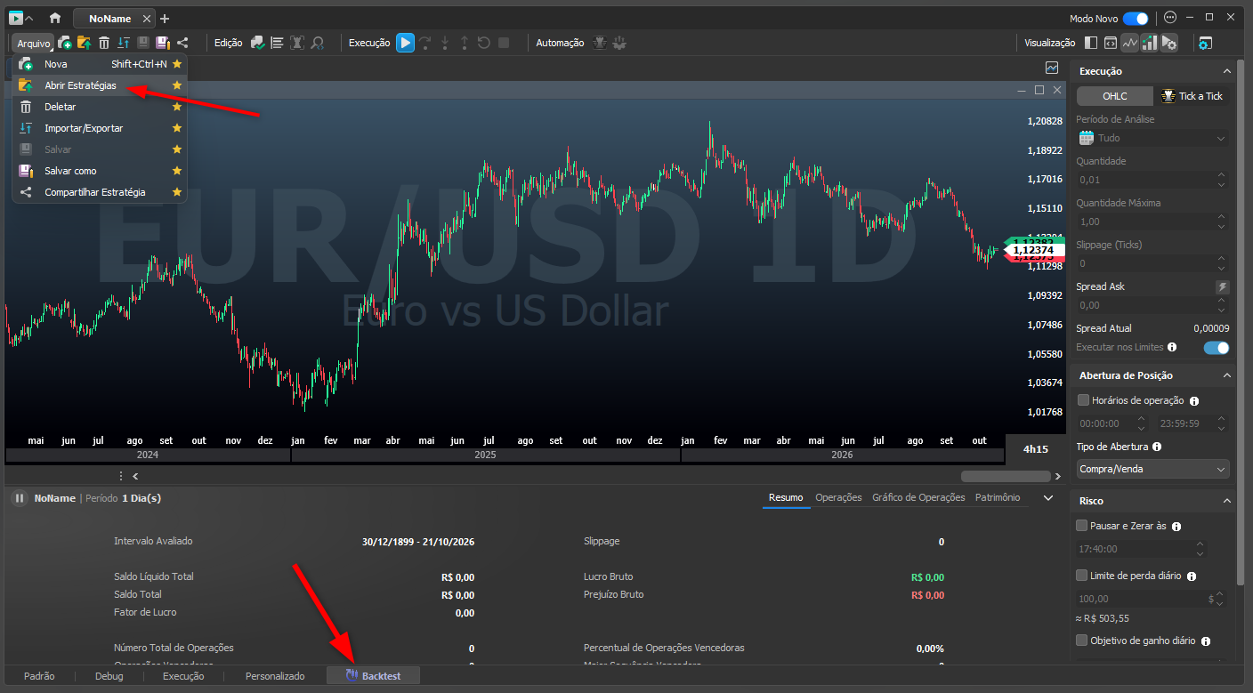
Task: Click chevron beside the app logo
Action: pos(30,18)
